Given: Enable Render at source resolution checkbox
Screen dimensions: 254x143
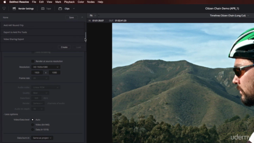Looking at the screenshot, I should pos(33,61).
